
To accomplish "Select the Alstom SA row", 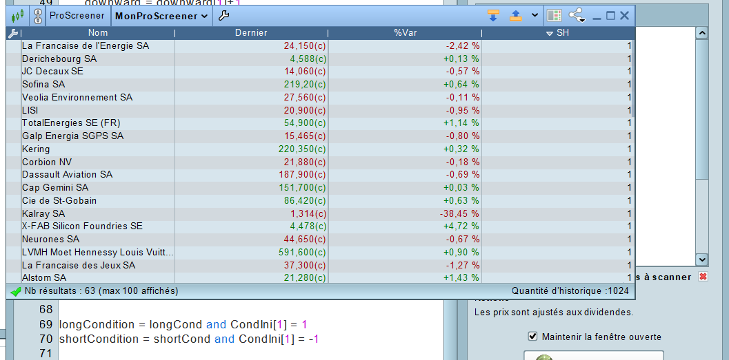I will [x=319, y=277].
